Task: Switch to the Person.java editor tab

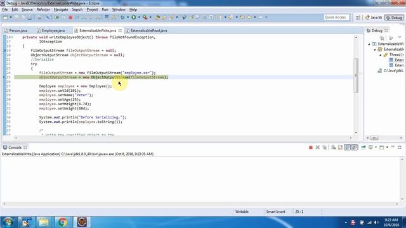Action: pyautogui.click(x=16, y=30)
